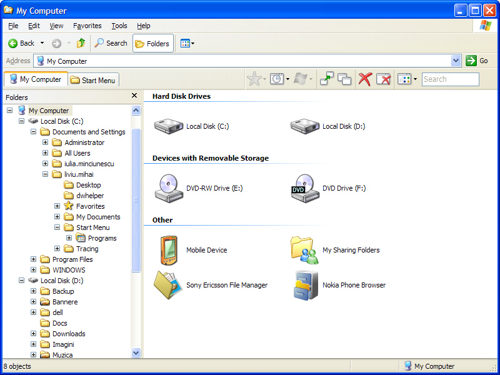
Task: Open the Help menu
Action: click(144, 26)
